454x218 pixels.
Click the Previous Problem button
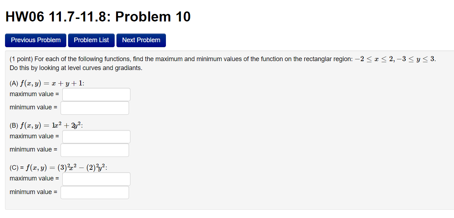(x=35, y=40)
